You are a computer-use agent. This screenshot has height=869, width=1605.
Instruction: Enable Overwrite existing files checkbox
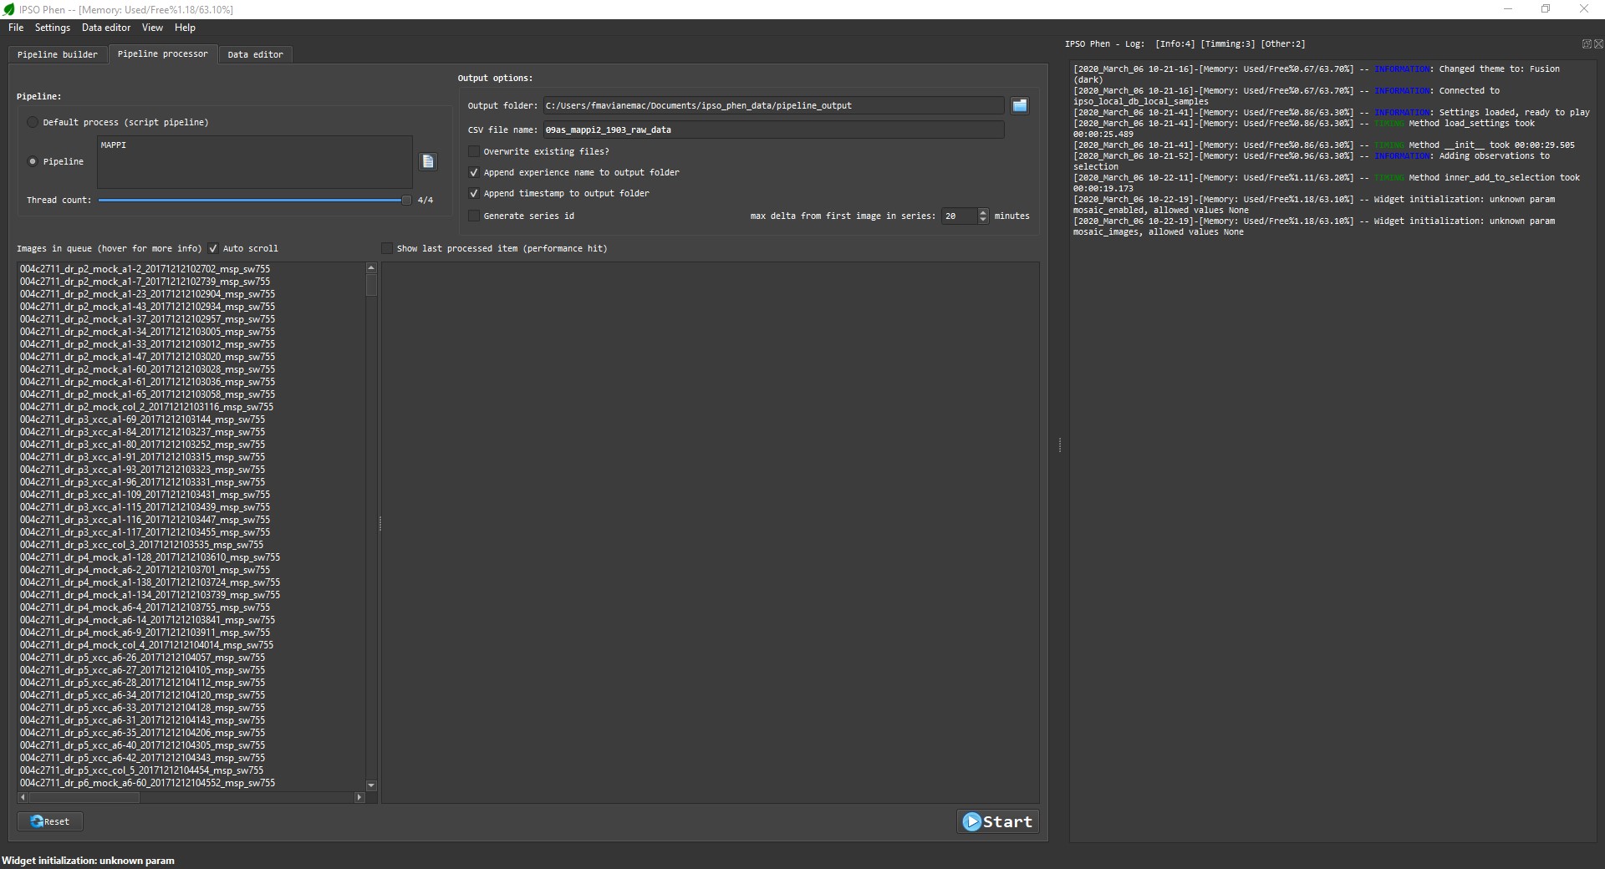pyautogui.click(x=474, y=151)
